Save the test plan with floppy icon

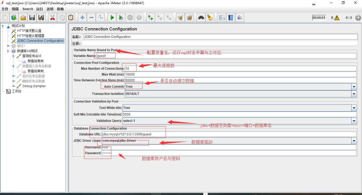(x=32, y=17)
